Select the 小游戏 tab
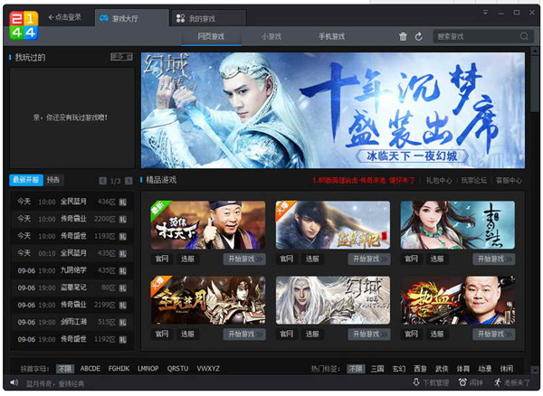543x396 pixels. [271, 36]
